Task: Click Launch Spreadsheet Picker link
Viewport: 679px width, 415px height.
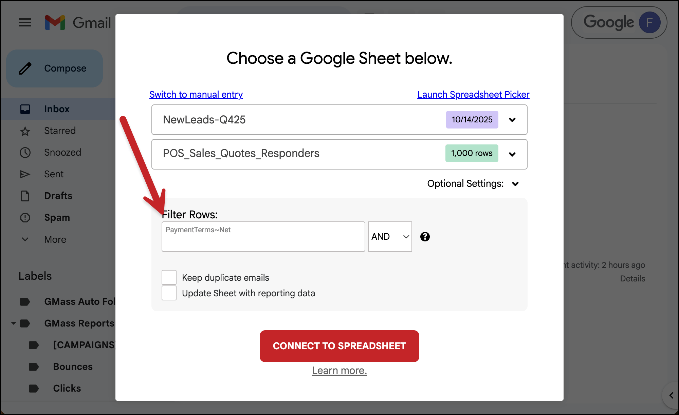Action: pos(473,95)
